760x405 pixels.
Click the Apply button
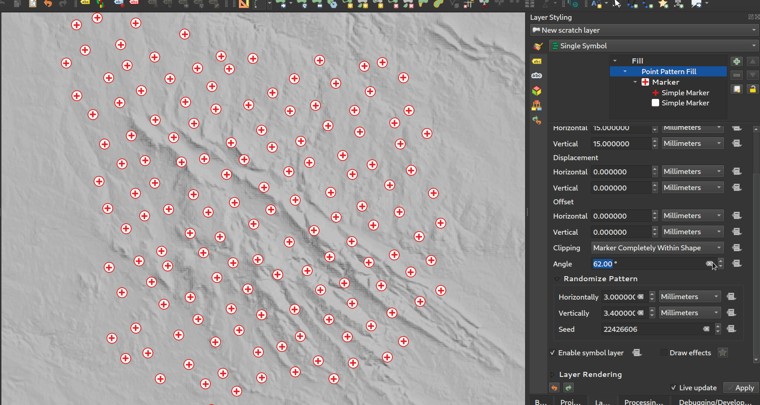[x=741, y=388]
